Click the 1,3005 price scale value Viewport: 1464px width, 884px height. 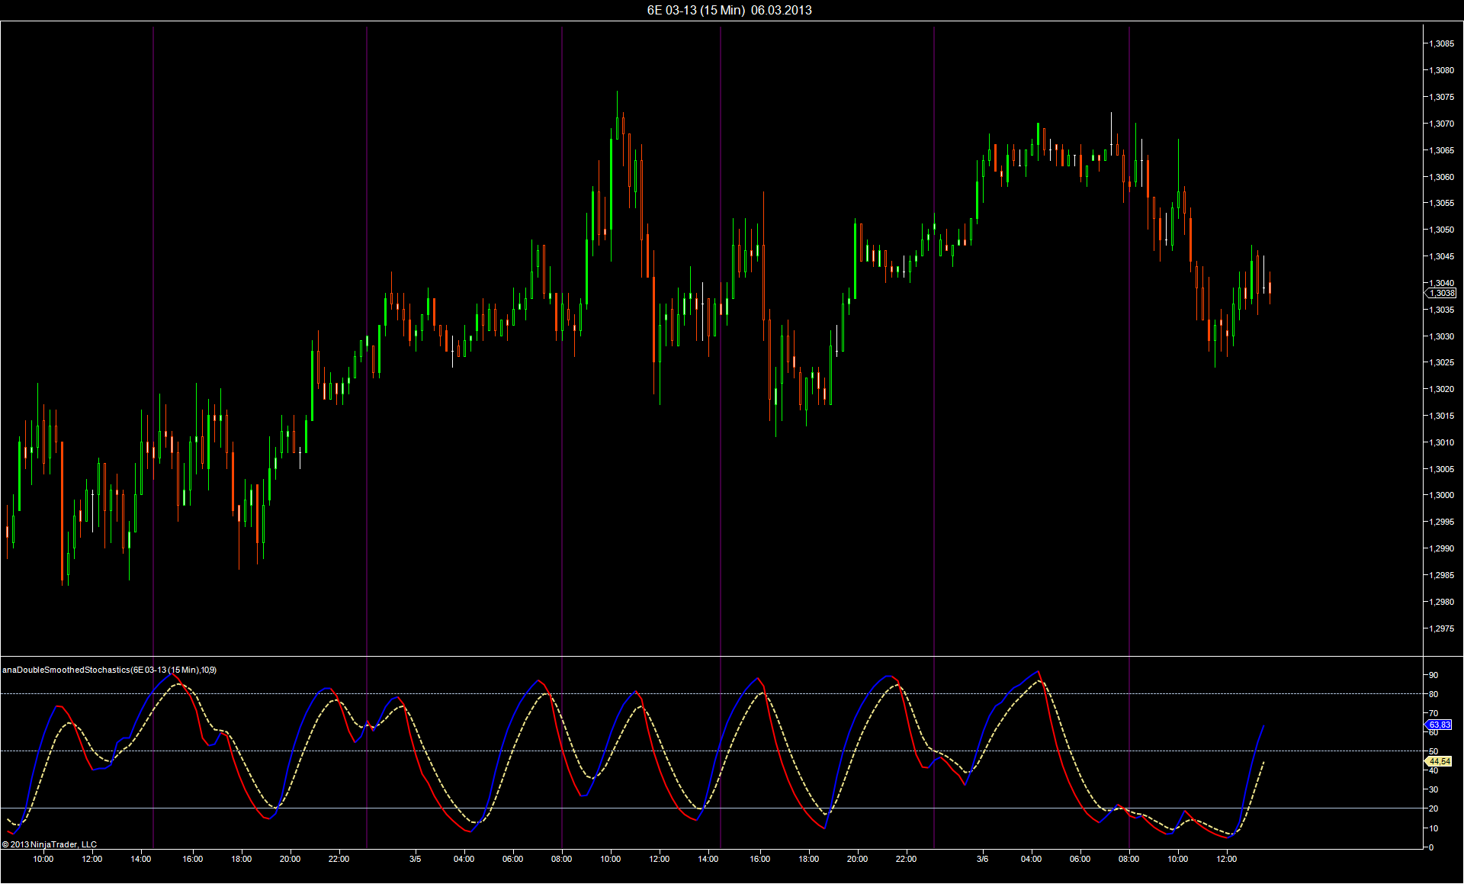pyautogui.click(x=1442, y=469)
